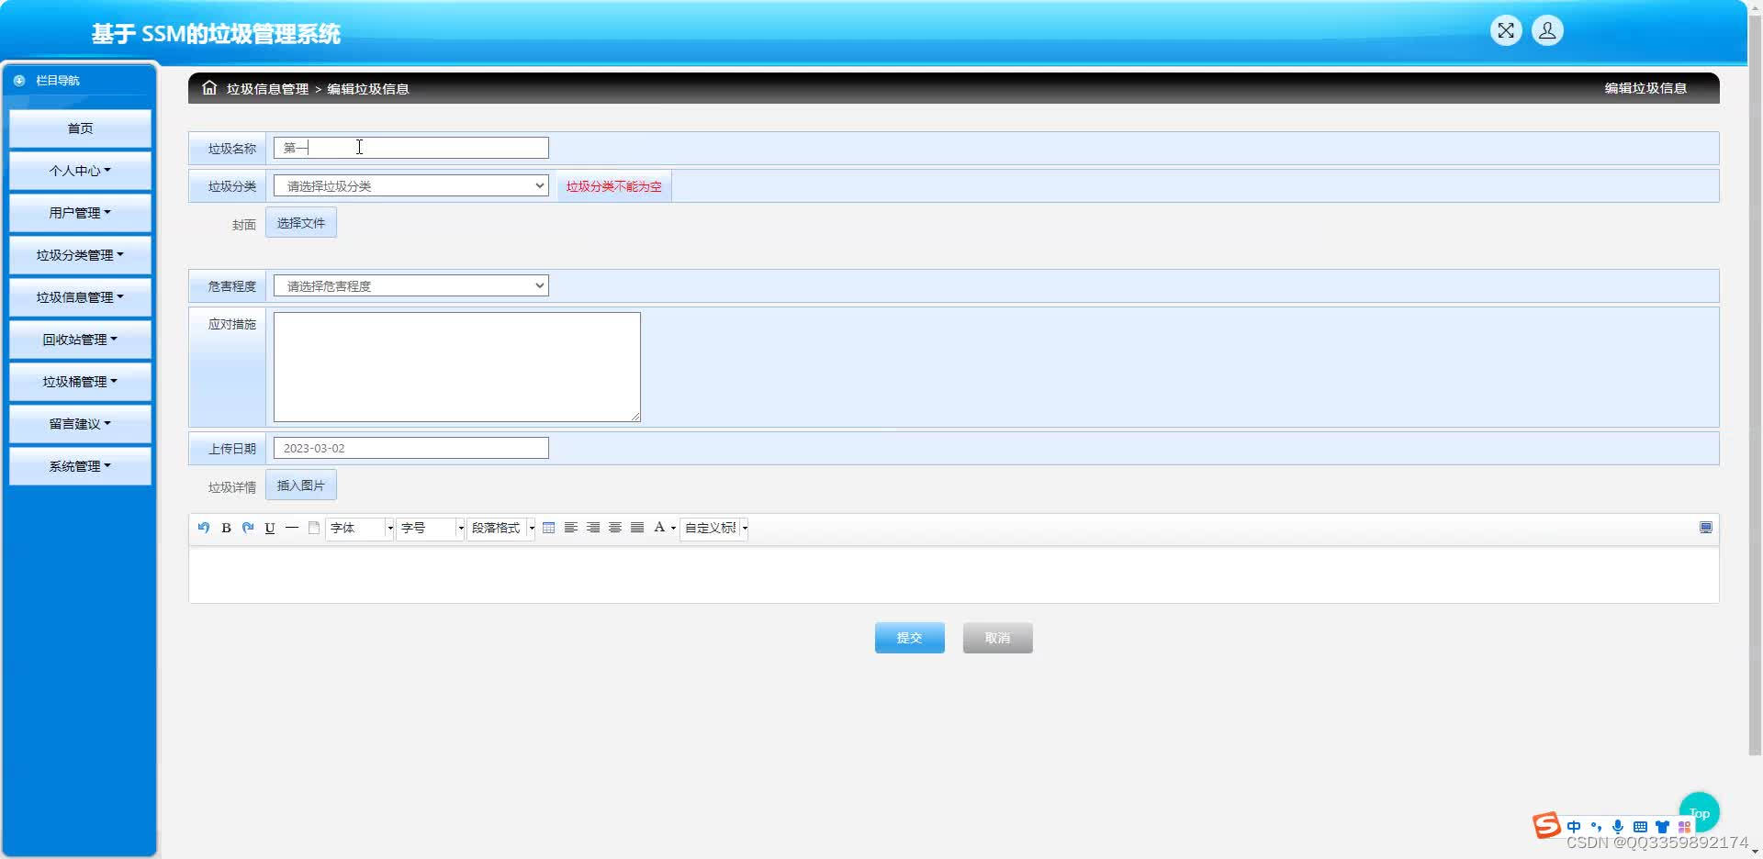Expand the 垃圾桶管理 sidebar menu
1763x859 pixels.
(x=80, y=382)
